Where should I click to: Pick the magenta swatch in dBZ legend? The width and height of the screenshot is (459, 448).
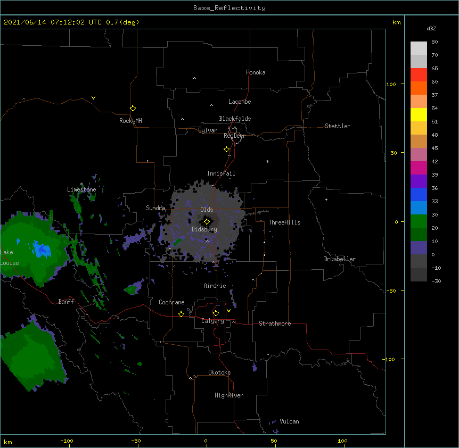click(419, 168)
